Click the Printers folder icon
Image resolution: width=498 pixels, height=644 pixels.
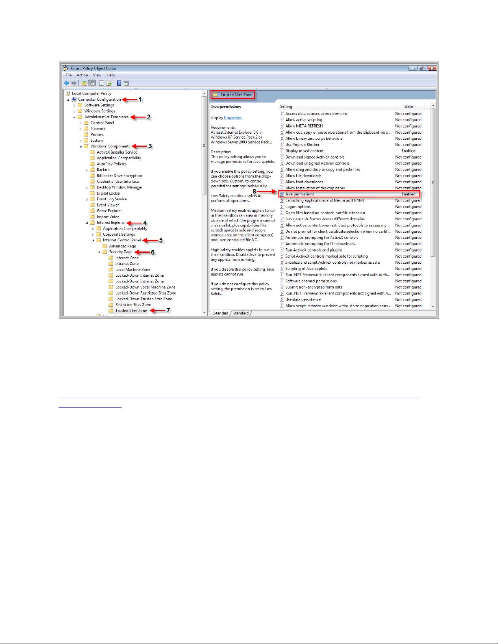pos(86,134)
